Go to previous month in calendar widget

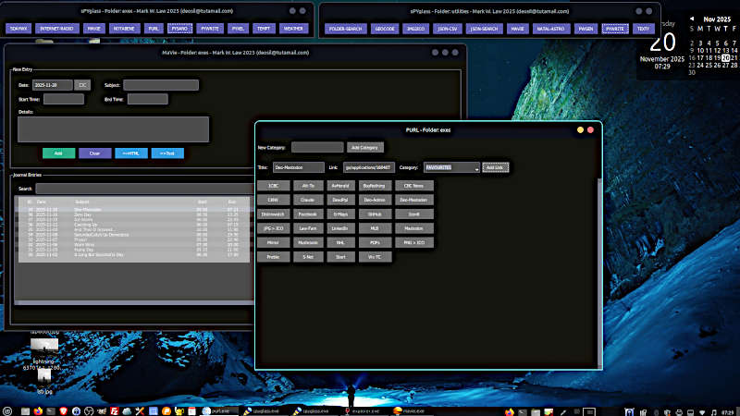(x=691, y=18)
